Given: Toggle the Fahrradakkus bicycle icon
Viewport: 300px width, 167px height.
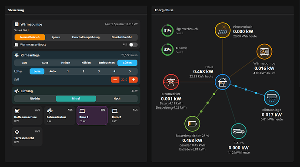Looking at the screenshot, I should coord(50,111).
